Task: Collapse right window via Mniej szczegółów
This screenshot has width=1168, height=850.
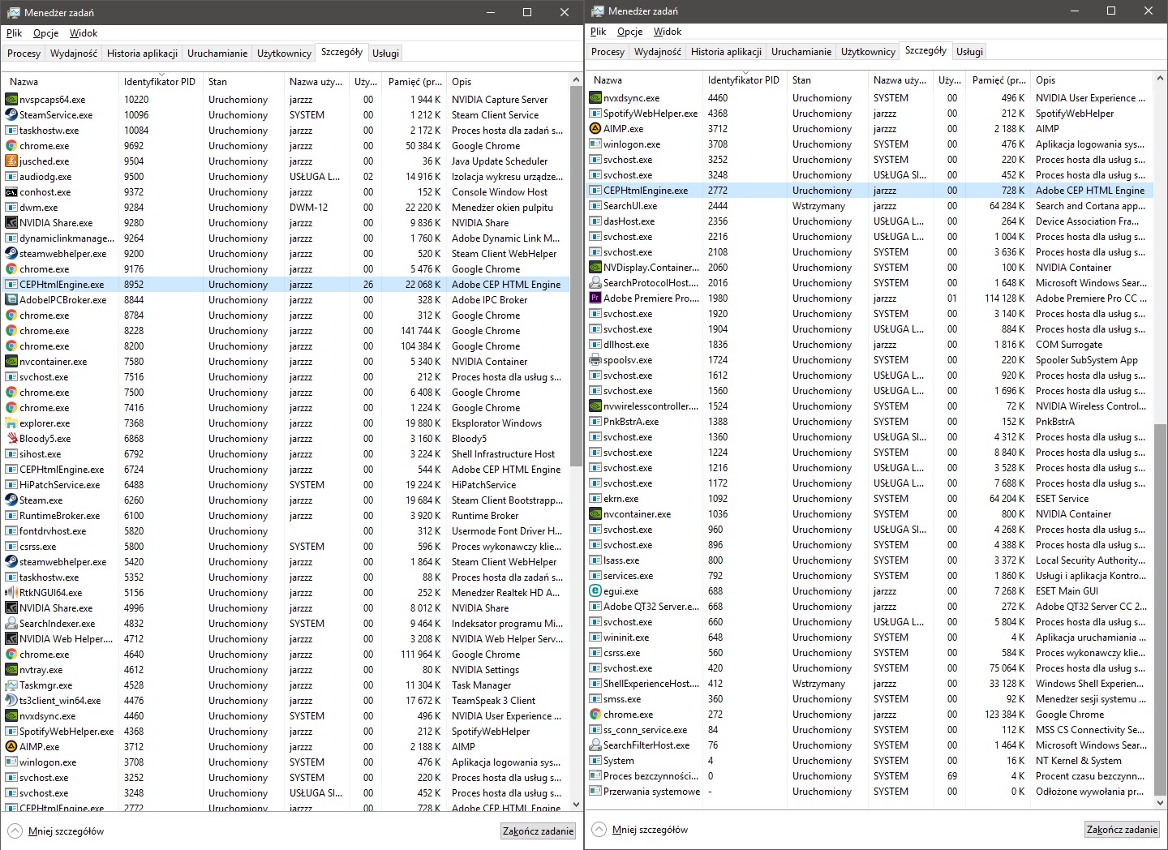Action: 640,830
